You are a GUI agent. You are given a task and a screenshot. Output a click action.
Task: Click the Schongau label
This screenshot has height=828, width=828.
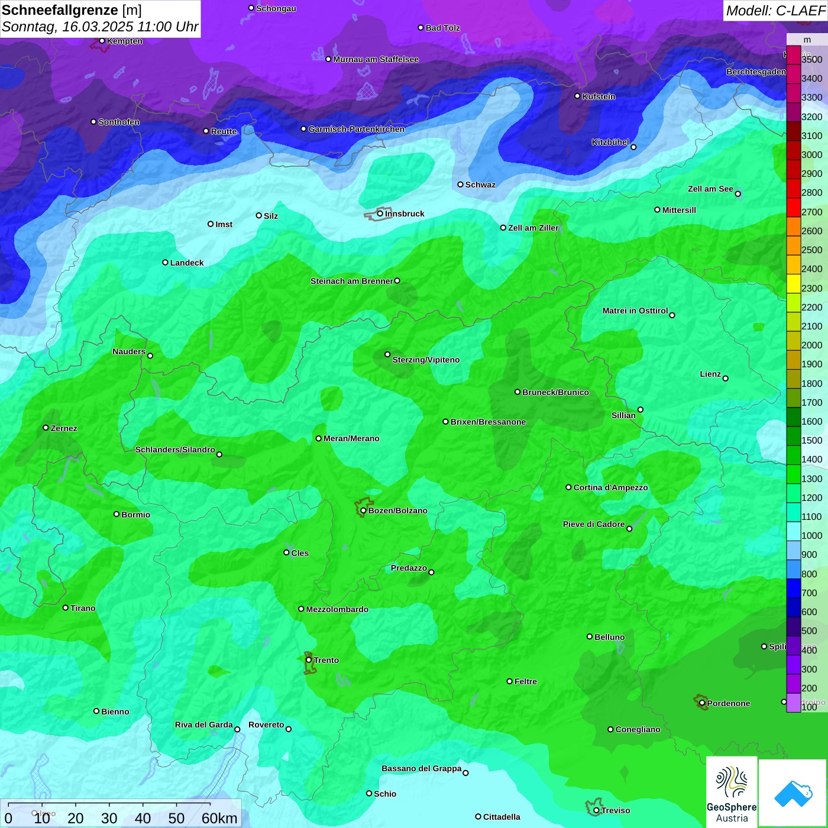276,8
